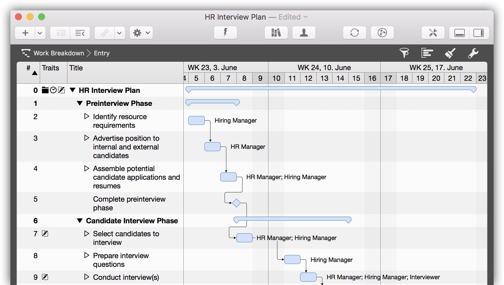Click the Traits column header
This screenshot has width=504, height=285.
(50, 68)
